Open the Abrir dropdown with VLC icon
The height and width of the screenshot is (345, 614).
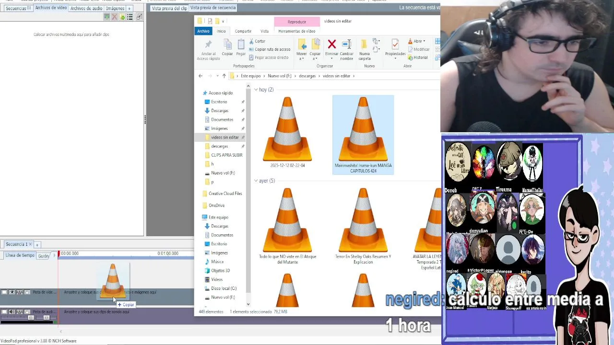pos(416,41)
